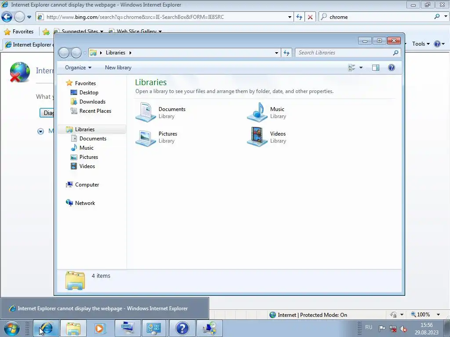The width and height of the screenshot is (450, 337).
Task: Refresh page in Internet Explorer
Action: point(299,17)
